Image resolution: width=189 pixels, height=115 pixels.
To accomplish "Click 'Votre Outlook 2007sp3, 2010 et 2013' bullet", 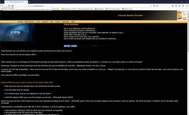I will (34, 110).
